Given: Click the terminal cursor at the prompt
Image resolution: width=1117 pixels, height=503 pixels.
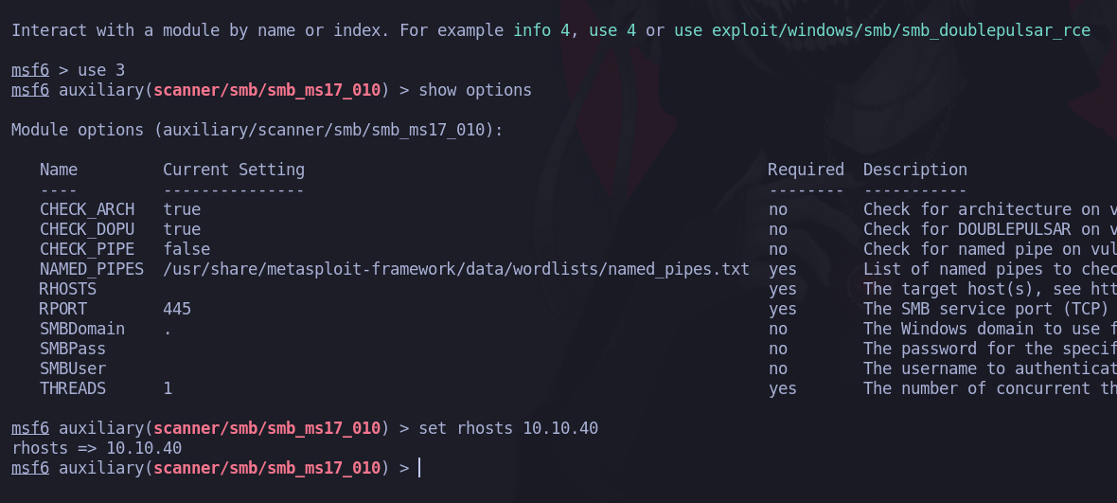Looking at the screenshot, I should tap(419, 468).
